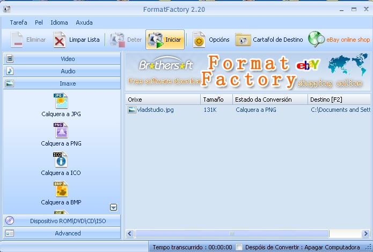
Task: Click vladstudio.jpg file thumbnail icon
Action: (x=132, y=110)
